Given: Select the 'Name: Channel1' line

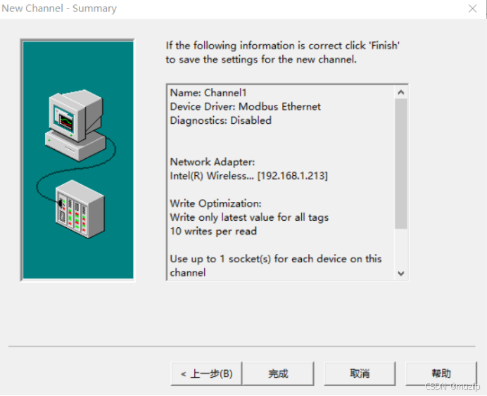Looking at the screenshot, I should click(208, 93).
